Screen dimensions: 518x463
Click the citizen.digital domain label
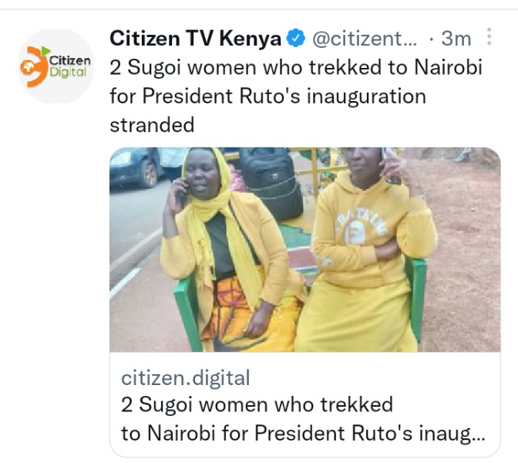click(186, 377)
